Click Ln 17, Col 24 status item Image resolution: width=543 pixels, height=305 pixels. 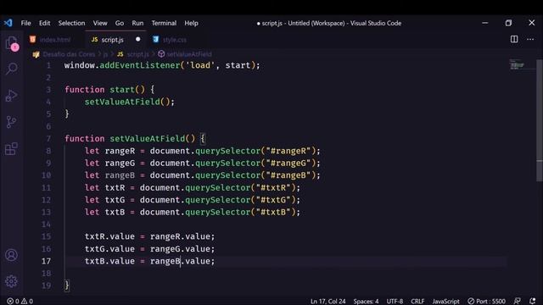coord(328,302)
